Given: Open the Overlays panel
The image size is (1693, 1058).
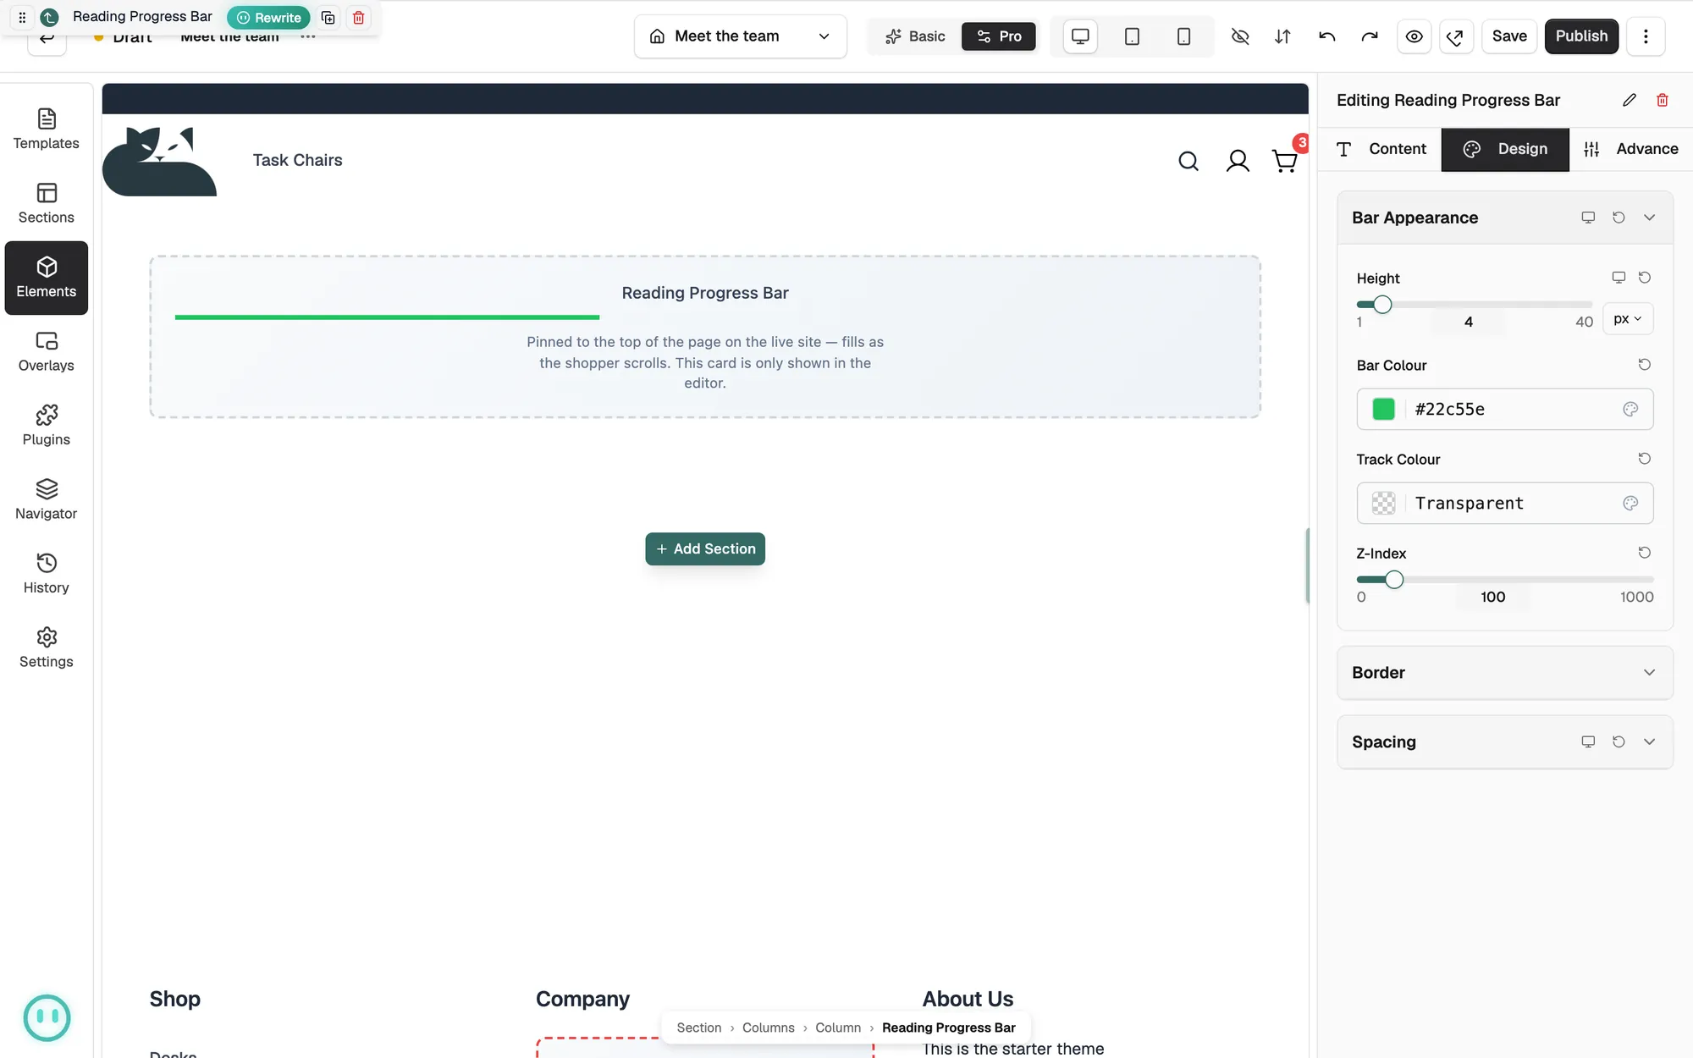Looking at the screenshot, I should coord(47,352).
